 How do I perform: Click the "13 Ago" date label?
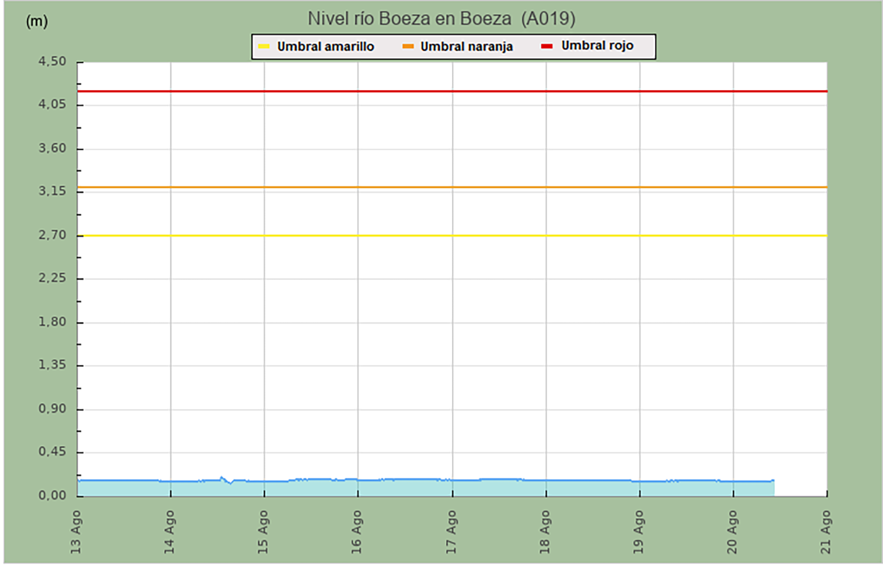(76, 532)
